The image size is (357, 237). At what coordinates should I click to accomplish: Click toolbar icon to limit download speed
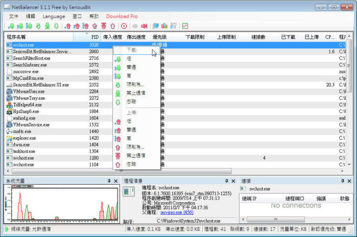38,26
